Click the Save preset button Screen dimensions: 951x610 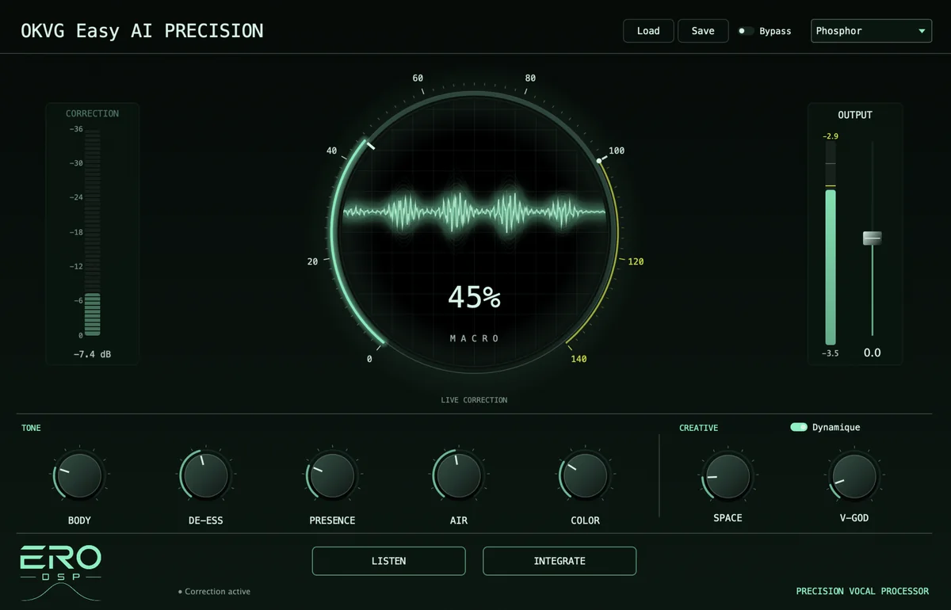[x=703, y=31]
